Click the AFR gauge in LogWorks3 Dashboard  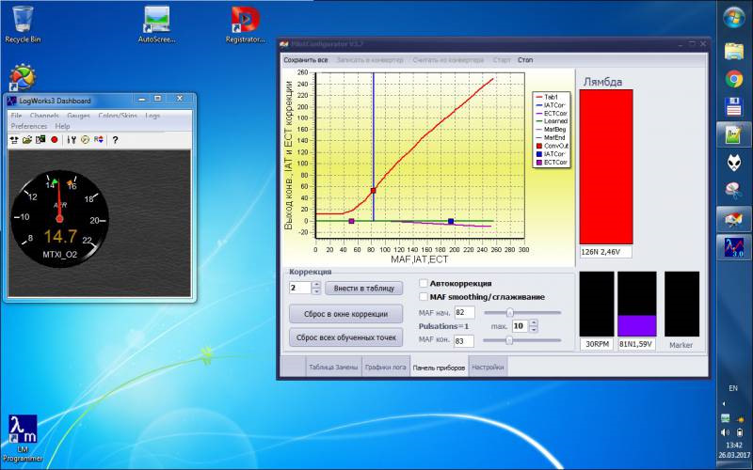click(x=59, y=219)
